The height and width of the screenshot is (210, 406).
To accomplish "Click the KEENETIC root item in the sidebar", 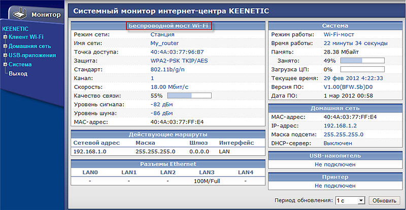I will point(15,29).
